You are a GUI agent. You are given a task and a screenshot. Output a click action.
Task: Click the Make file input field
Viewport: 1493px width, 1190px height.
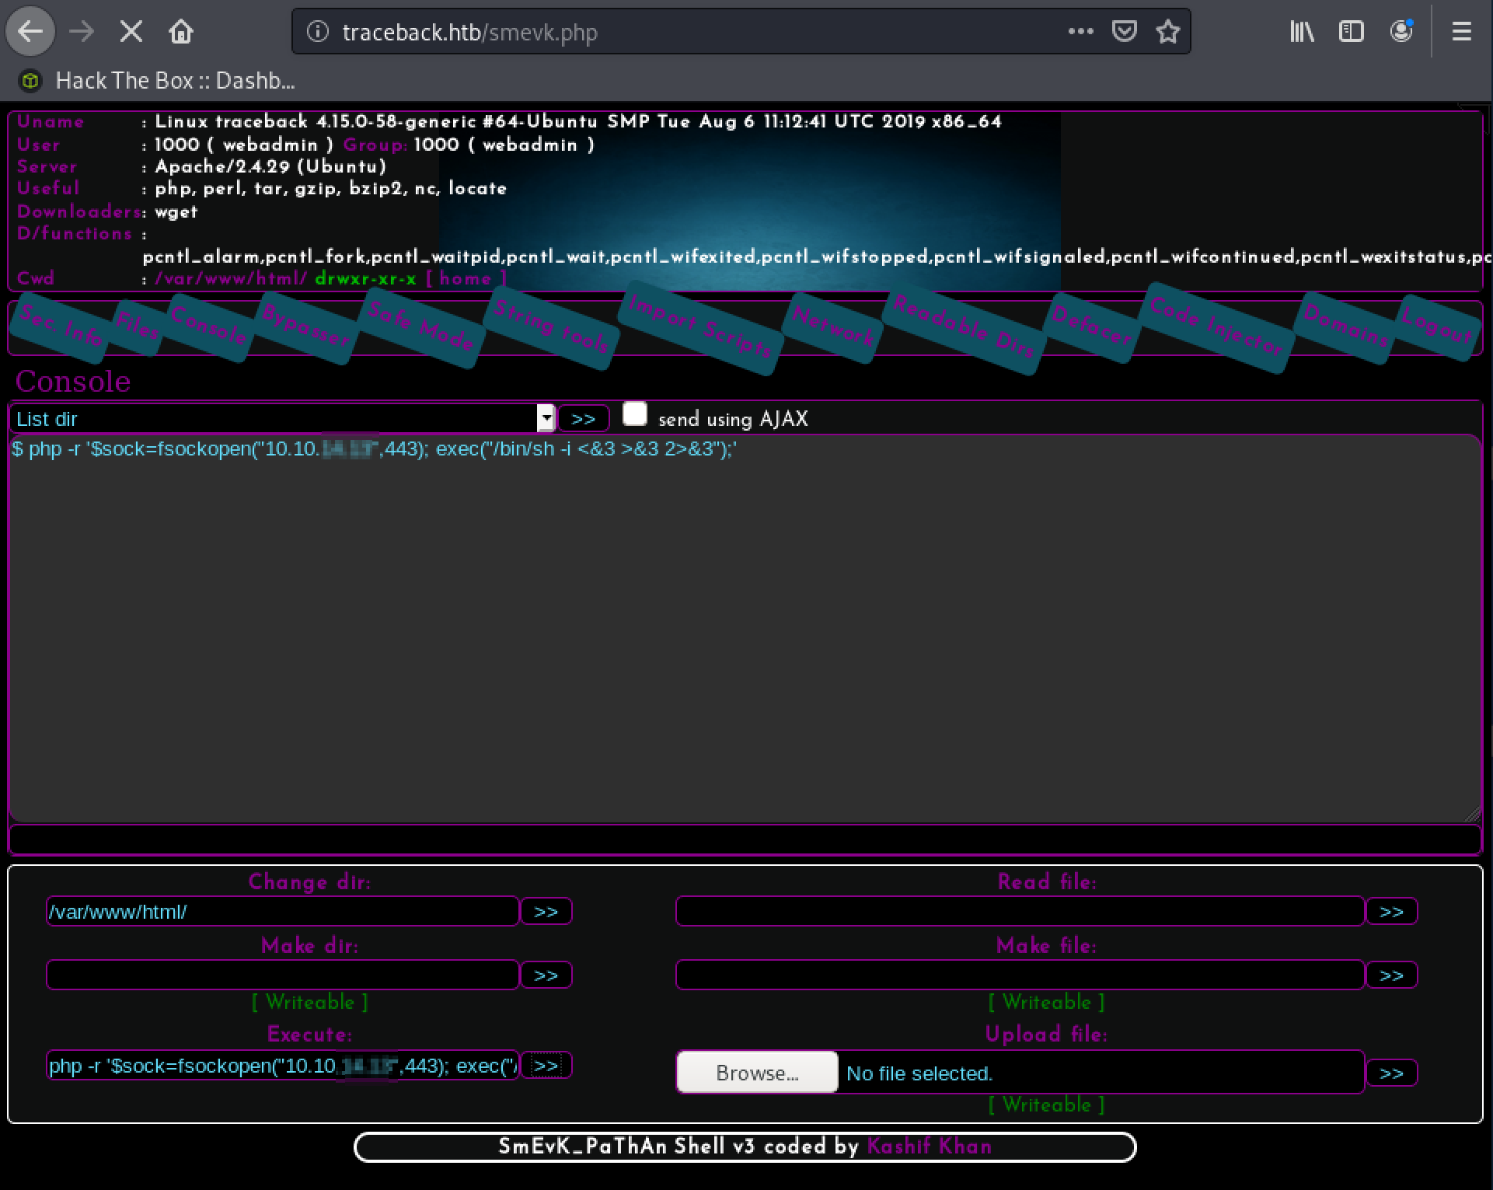1020,975
